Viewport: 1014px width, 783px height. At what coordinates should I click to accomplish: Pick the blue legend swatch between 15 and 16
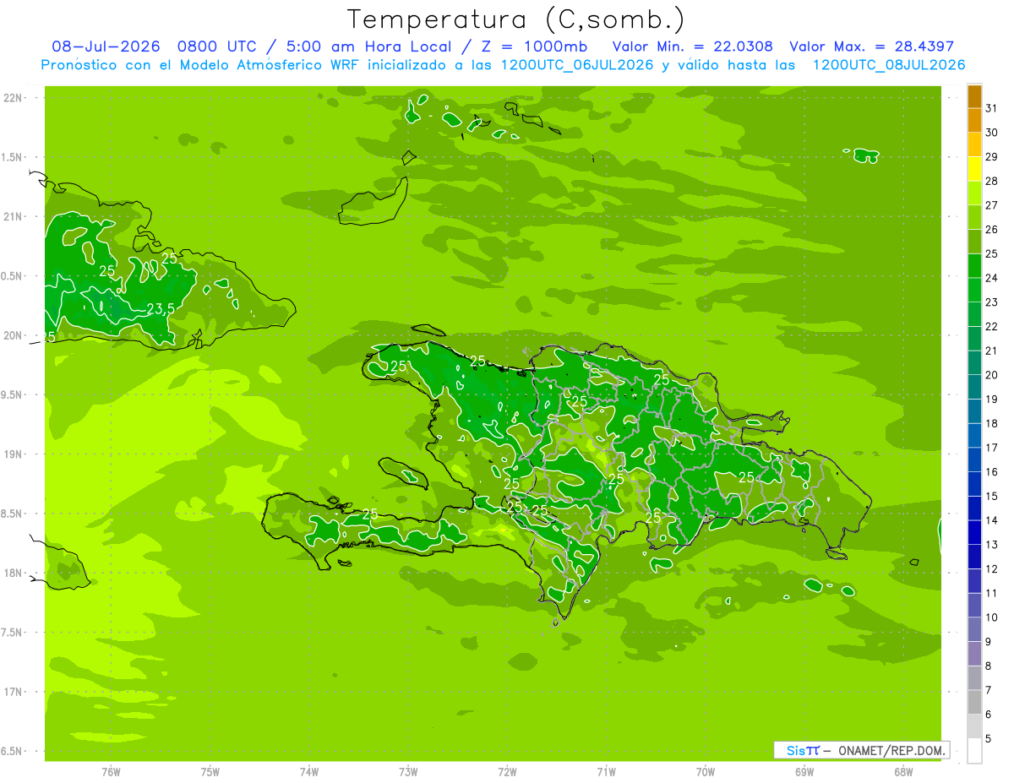974,484
